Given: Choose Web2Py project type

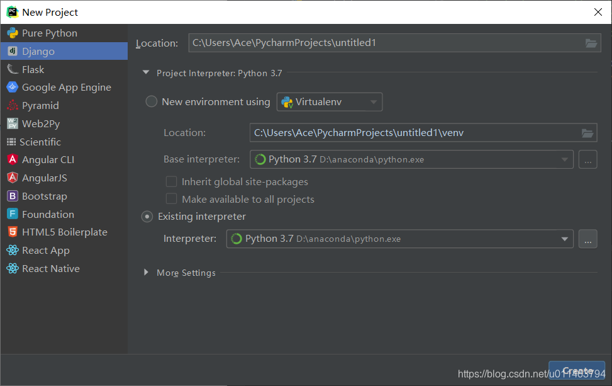Looking at the screenshot, I should click(x=64, y=123).
